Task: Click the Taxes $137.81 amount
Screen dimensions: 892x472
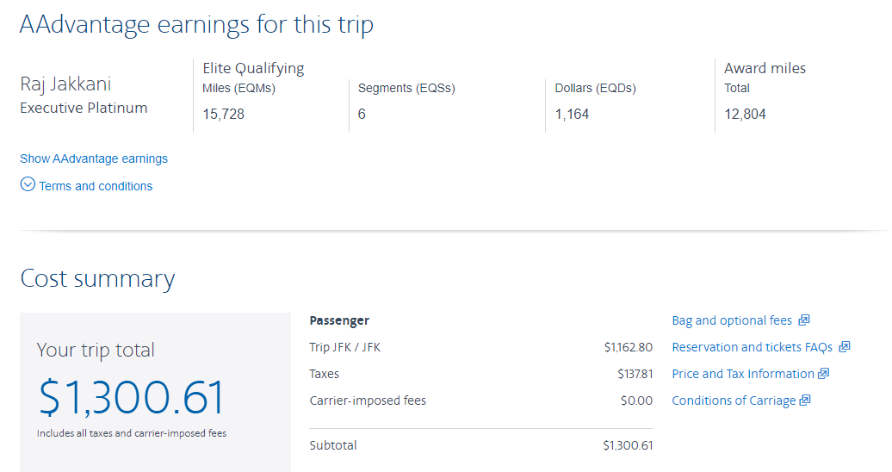Action: pos(635,374)
